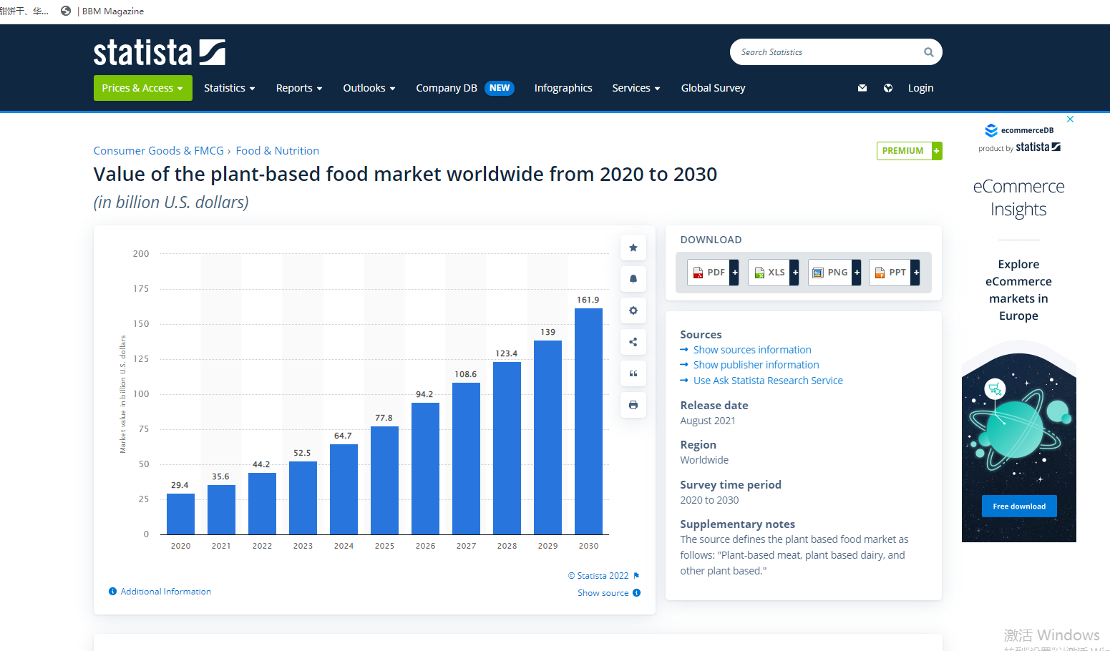Go to Global Survey menu item
This screenshot has width=1110, height=651.
[x=713, y=88]
